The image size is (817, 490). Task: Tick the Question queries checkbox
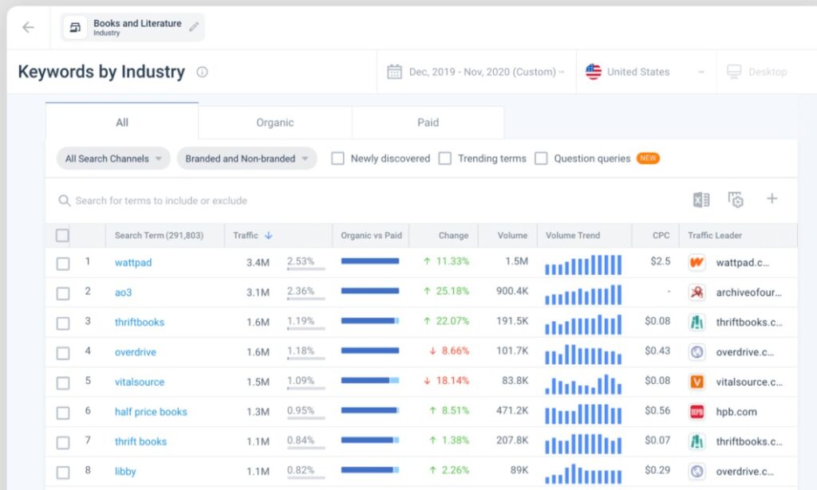click(x=542, y=158)
